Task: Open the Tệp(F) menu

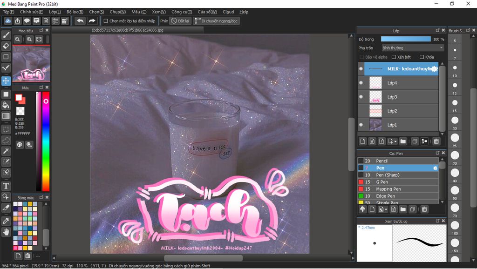Action: click(8, 12)
